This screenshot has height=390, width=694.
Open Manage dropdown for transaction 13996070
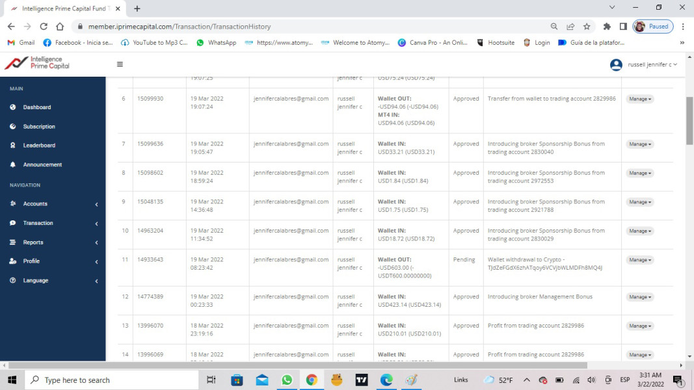[640, 326]
